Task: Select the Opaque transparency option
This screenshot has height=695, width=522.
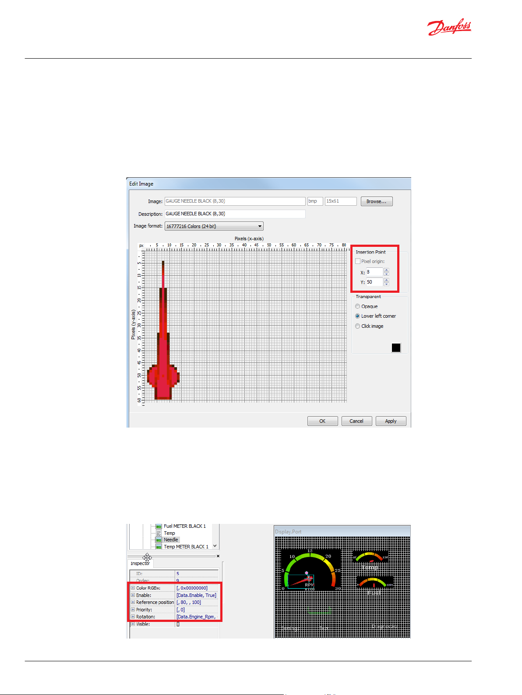Action: point(357,306)
